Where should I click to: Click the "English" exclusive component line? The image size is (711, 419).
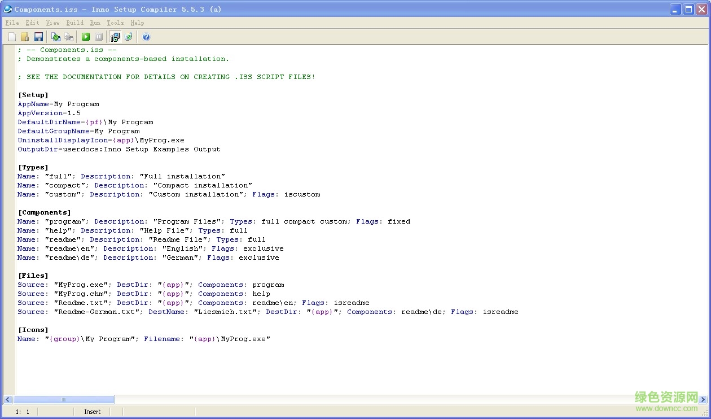click(x=151, y=248)
